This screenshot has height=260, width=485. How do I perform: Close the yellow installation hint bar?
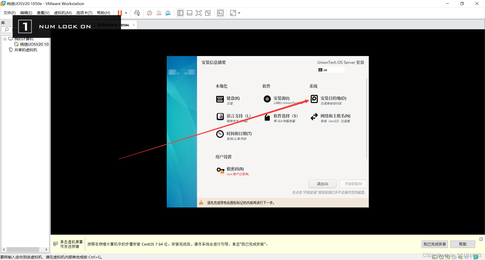coord(481,239)
